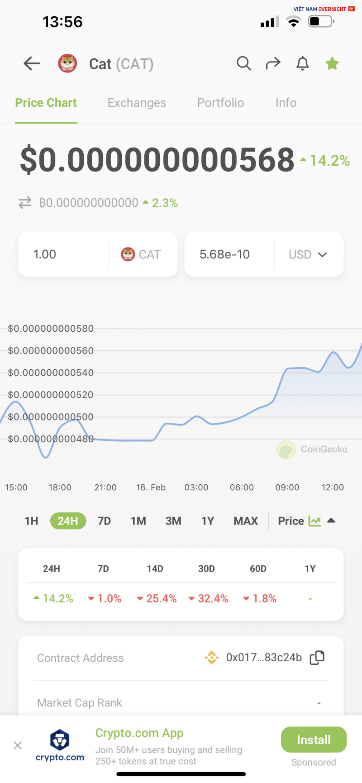Toggle the favorite star for Cat
362x783 pixels.
pos(332,64)
